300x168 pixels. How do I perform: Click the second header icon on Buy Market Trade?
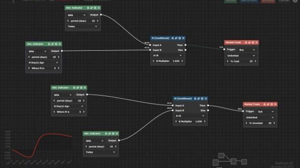pyautogui.click(x=249, y=42)
